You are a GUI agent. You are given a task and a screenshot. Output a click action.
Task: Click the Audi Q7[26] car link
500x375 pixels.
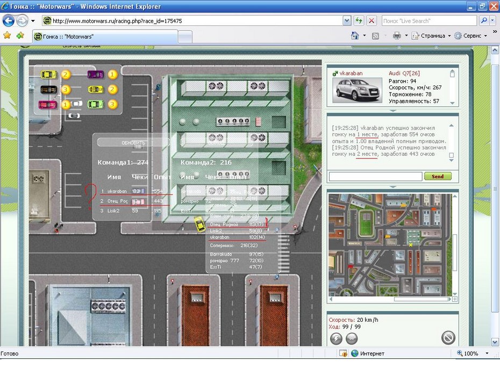tap(404, 73)
